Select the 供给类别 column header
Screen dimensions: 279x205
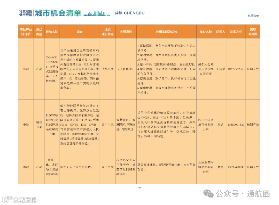[39, 32]
